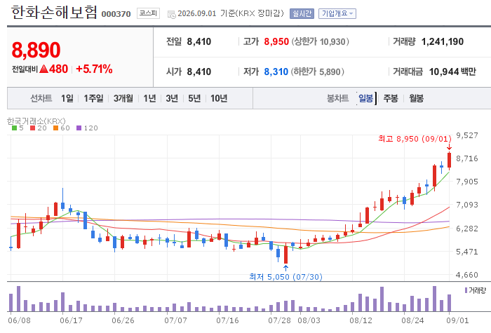Switch to the 3개월 line chart
Image resolution: width=491 pixels, height=333 pixels.
(x=123, y=98)
